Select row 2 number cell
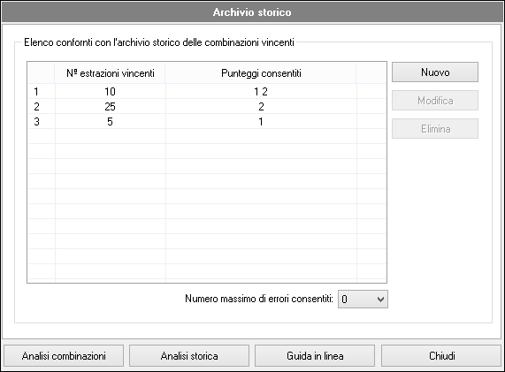505x372 pixels. pos(42,107)
